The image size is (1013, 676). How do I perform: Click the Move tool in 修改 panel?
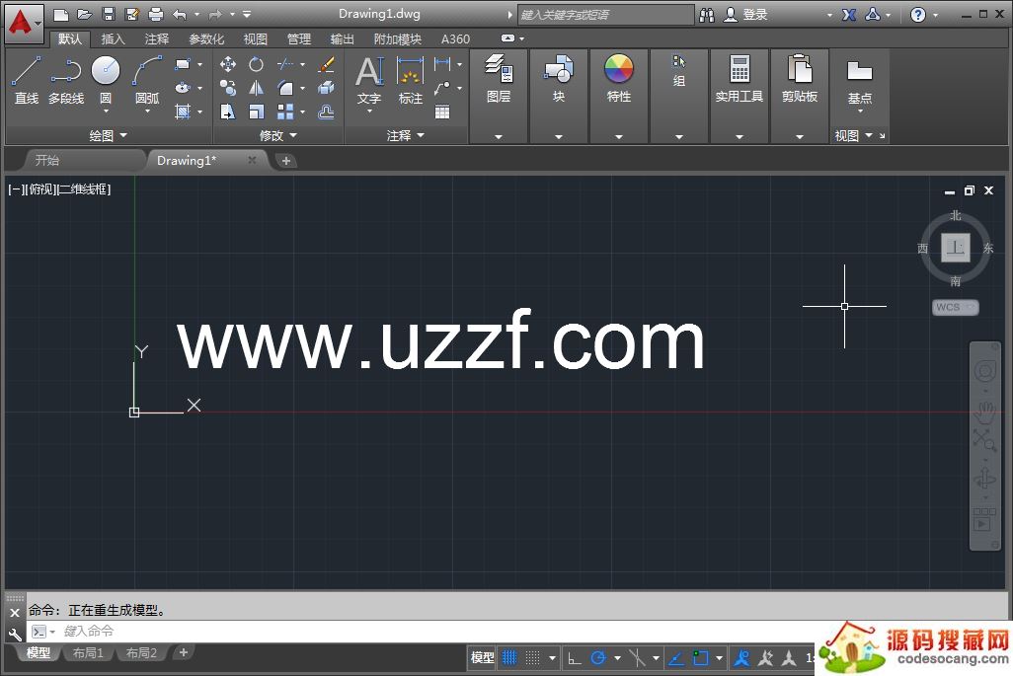(x=228, y=64)
